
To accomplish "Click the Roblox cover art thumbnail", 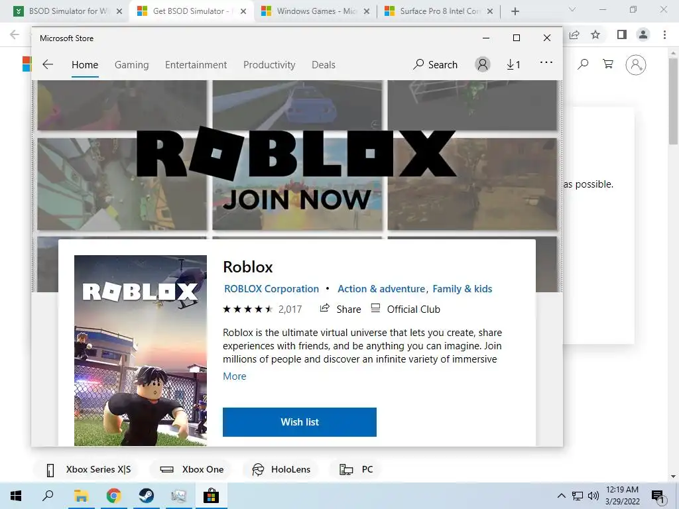I will pyautogui.click(x=141, y=350).
